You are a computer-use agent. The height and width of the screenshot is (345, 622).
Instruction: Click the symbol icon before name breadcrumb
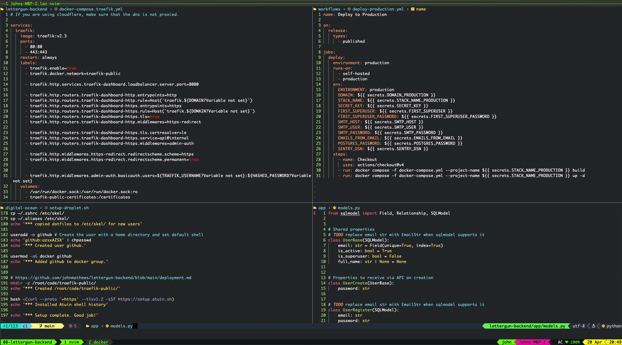pos(413,9)
